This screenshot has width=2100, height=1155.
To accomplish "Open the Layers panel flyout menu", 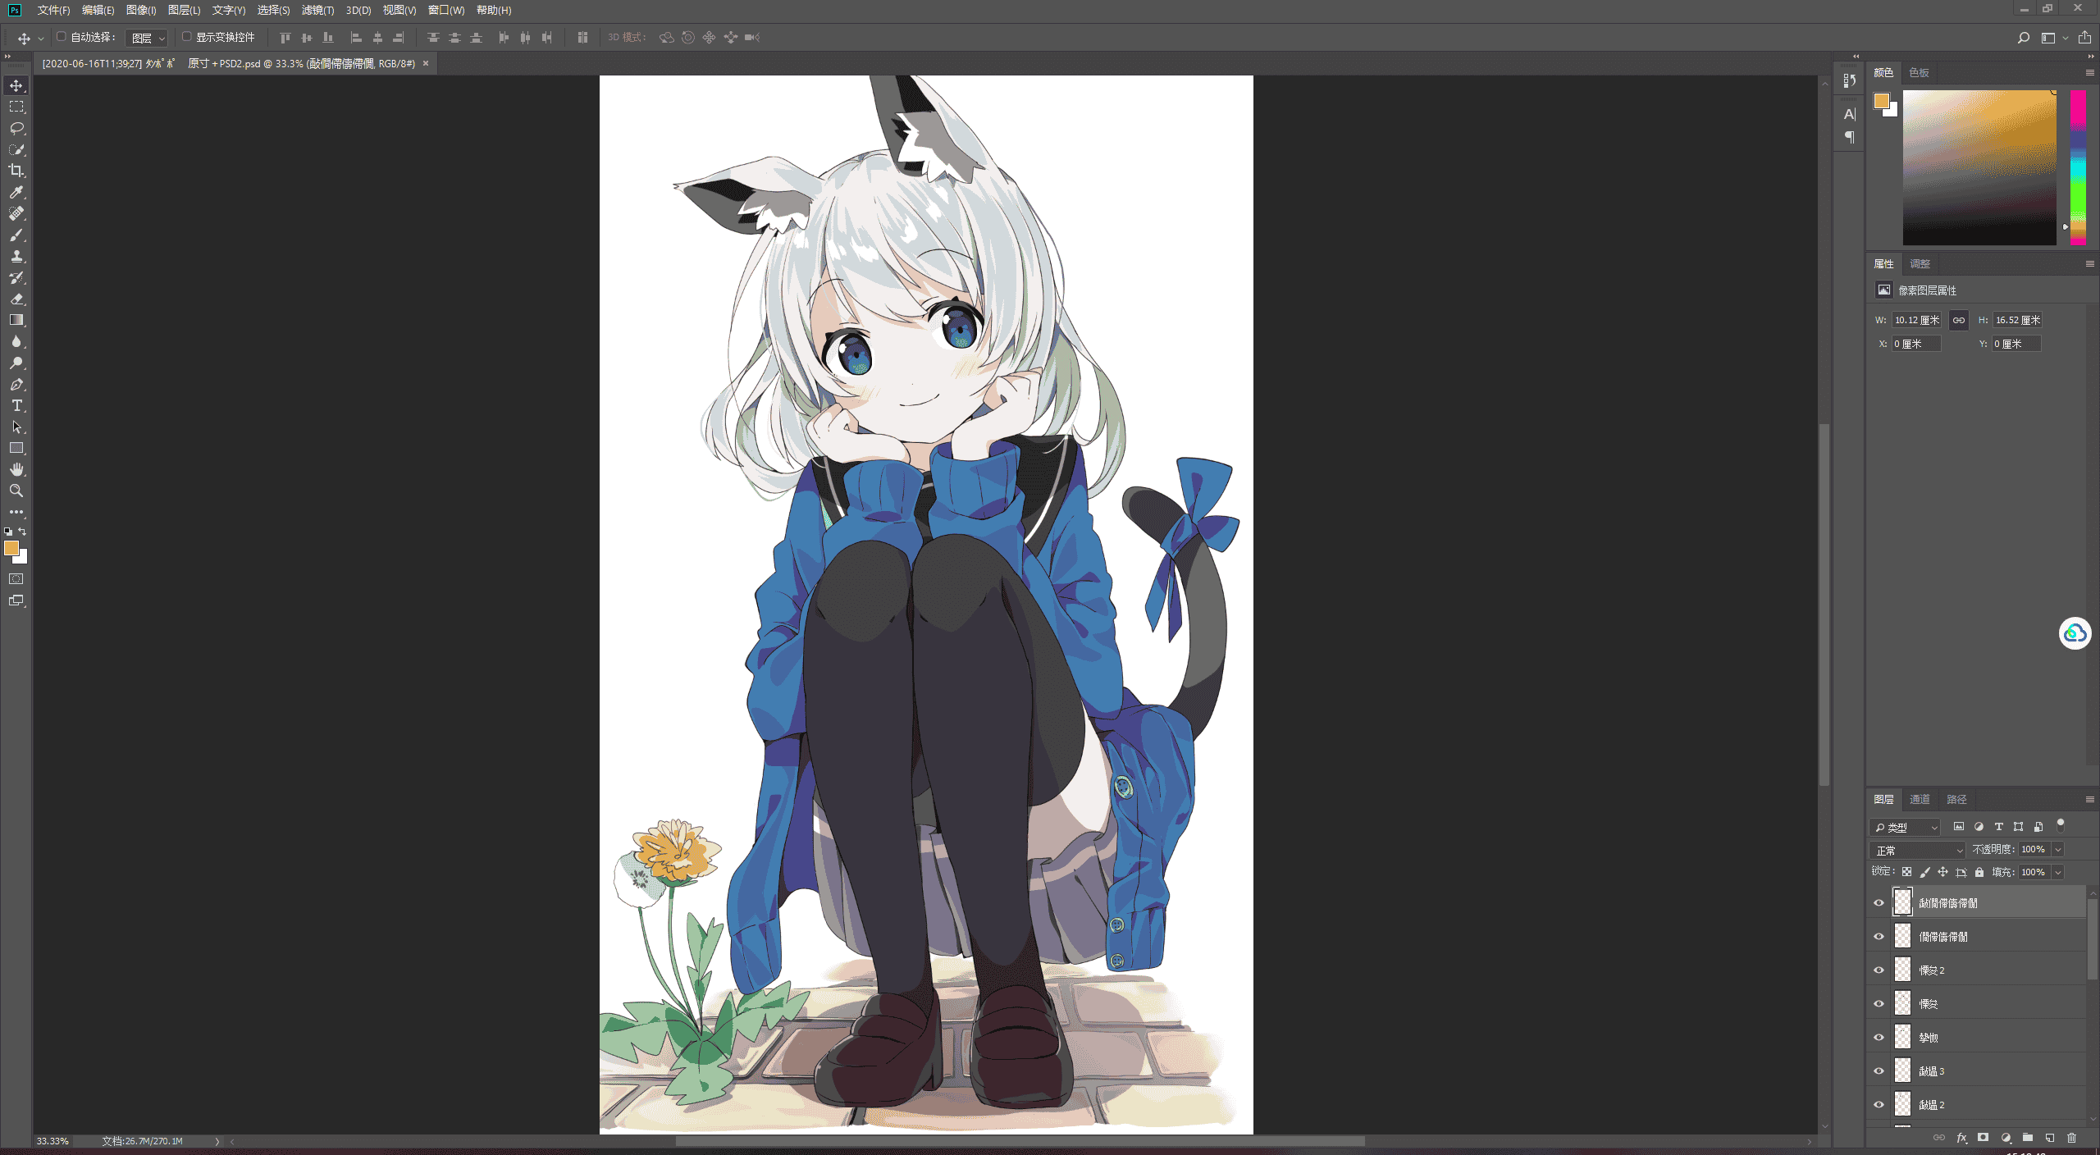I will (x=2089, y=800).
